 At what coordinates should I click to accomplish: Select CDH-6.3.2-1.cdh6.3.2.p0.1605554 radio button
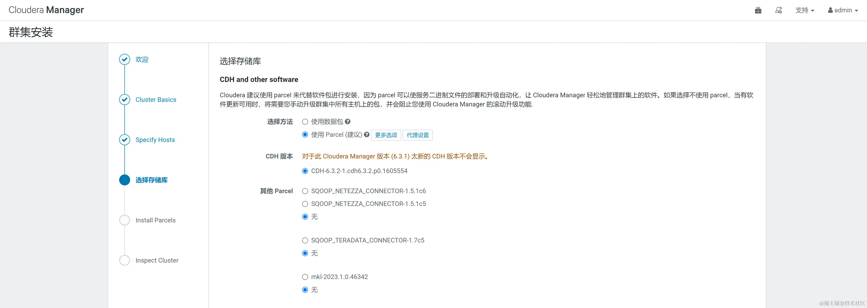[x=305, y=171]
